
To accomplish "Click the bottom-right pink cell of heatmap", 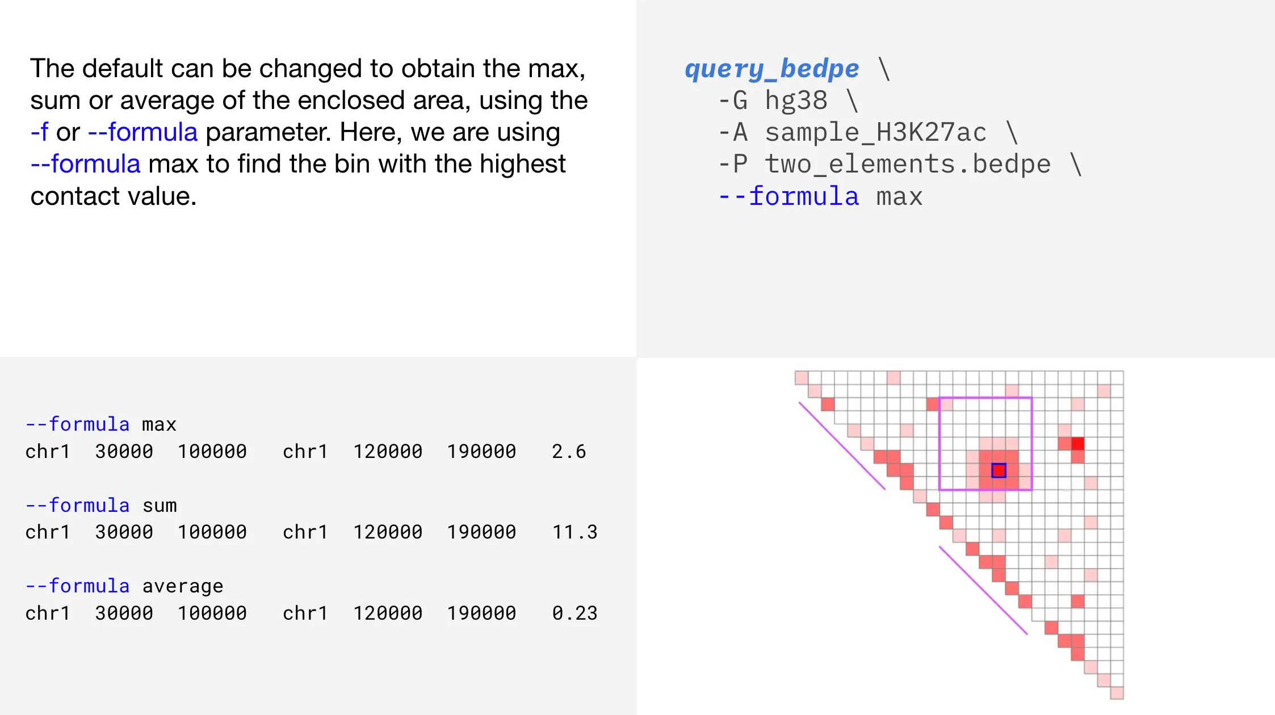I will coord(1117,693).
